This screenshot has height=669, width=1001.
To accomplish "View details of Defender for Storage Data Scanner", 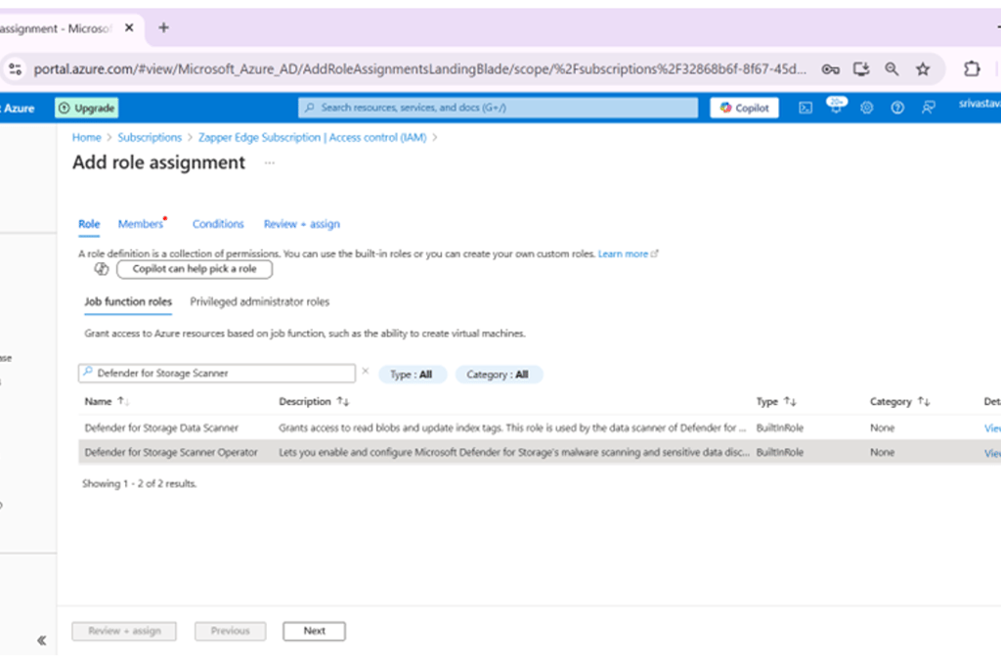I will click(x=992, y=428).
